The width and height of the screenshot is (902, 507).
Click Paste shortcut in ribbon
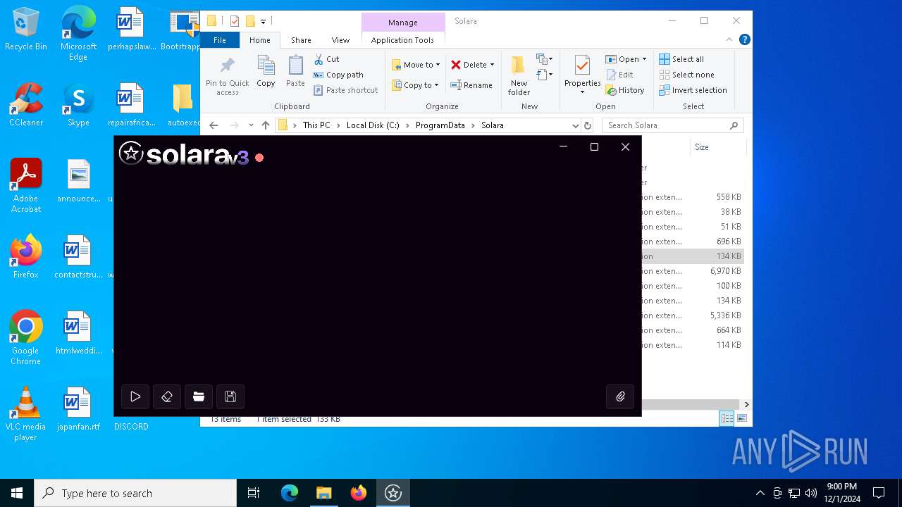346,90
